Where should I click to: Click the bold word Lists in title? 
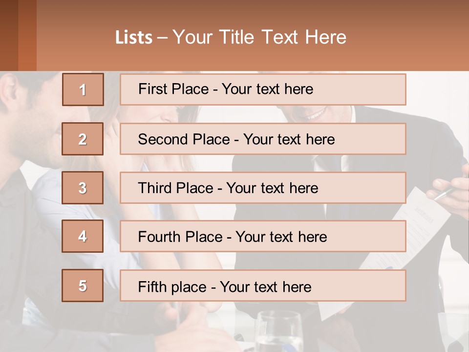134,37
